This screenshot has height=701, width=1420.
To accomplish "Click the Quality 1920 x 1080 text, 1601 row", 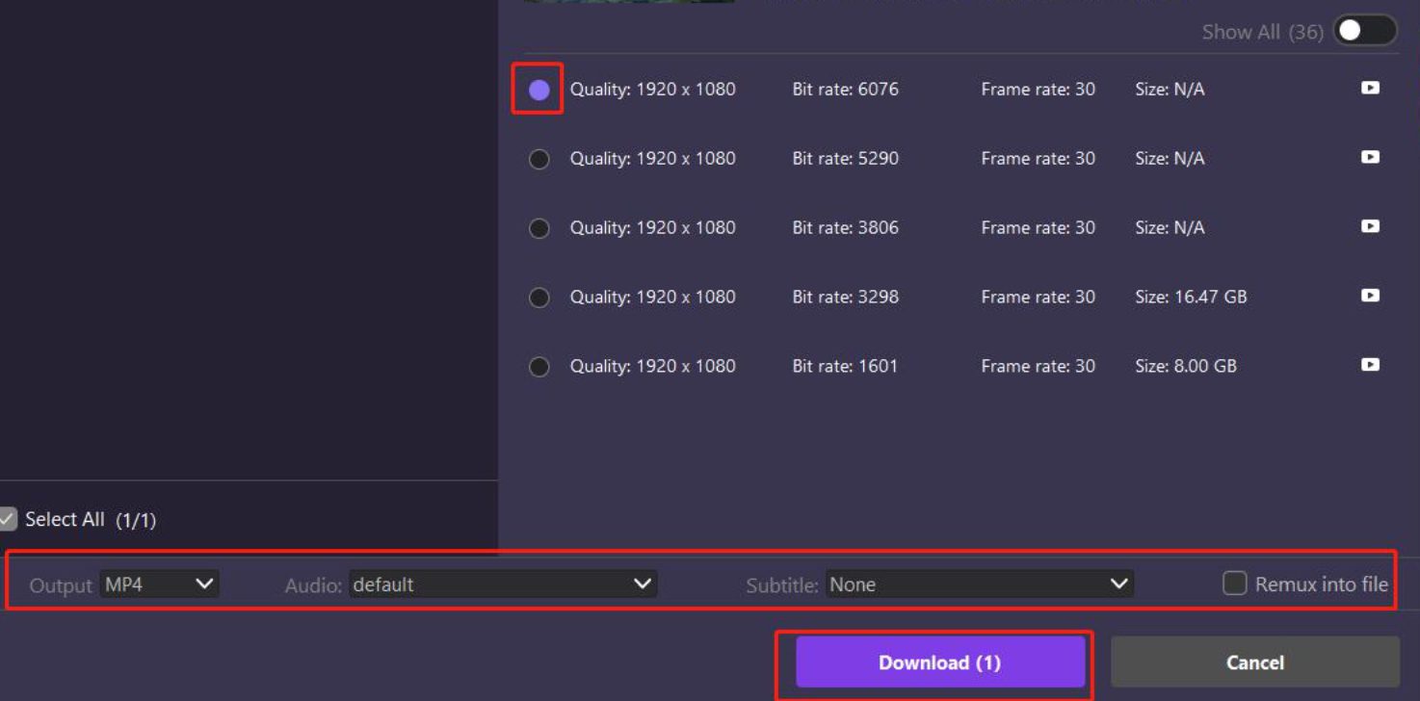I will pyautogui.click(x=652, y=366).
